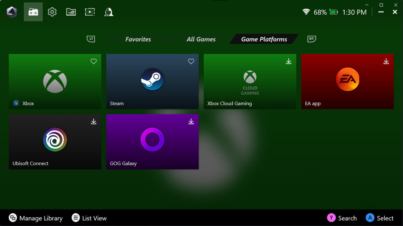Switch to the All Games tab
Image resolution: width=403 pixels, height=226 pixels.
point(201,39)
